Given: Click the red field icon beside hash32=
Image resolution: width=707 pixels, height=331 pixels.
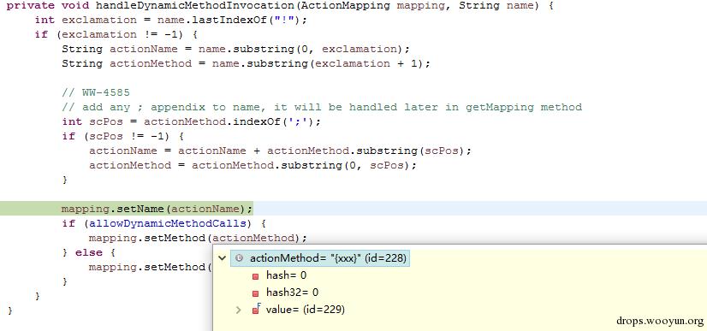Looking at the screenshot, I should point(256,293).
